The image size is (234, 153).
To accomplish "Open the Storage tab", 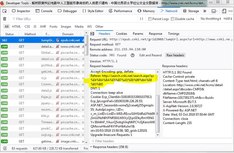I will pos(191,11).
